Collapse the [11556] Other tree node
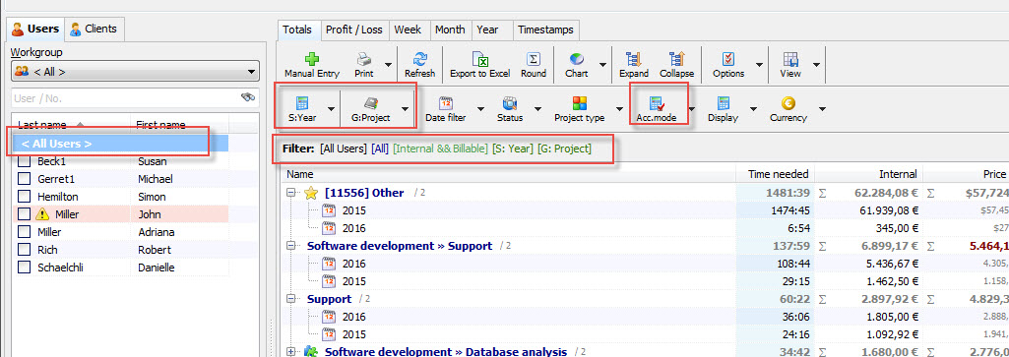 tap(290, 193)
